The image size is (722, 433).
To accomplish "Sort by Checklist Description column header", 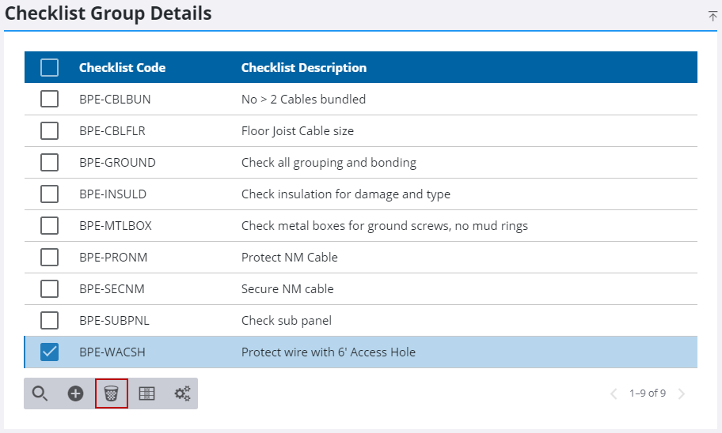I will click(x=303, y=68).
